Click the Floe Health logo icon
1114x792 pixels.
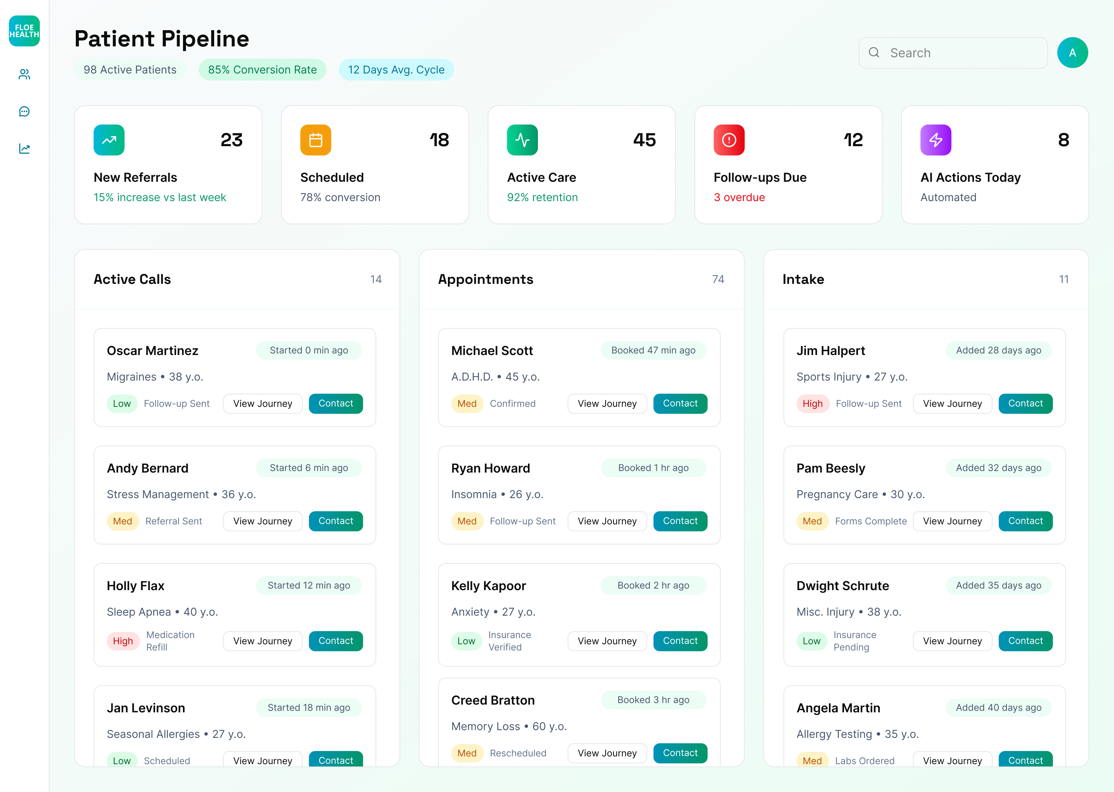(x=24, y=31)
